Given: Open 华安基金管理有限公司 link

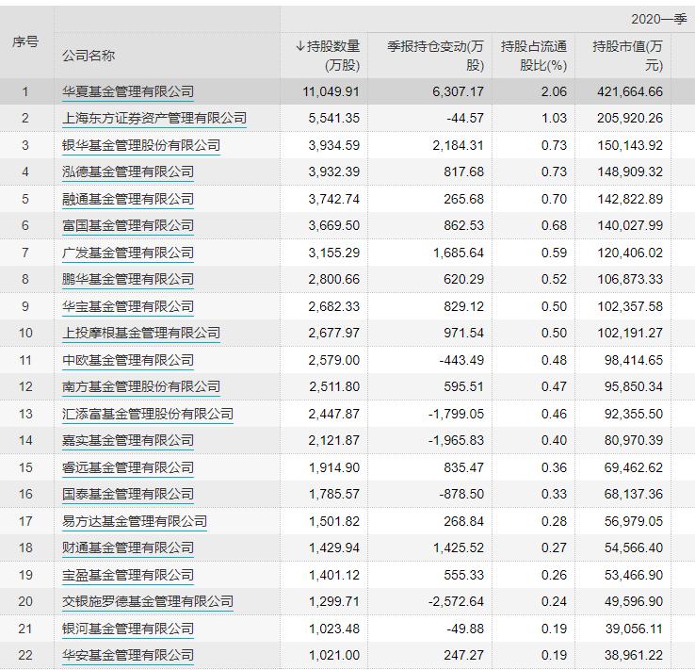Looking at the screenshot, I should tap(128, 655).
